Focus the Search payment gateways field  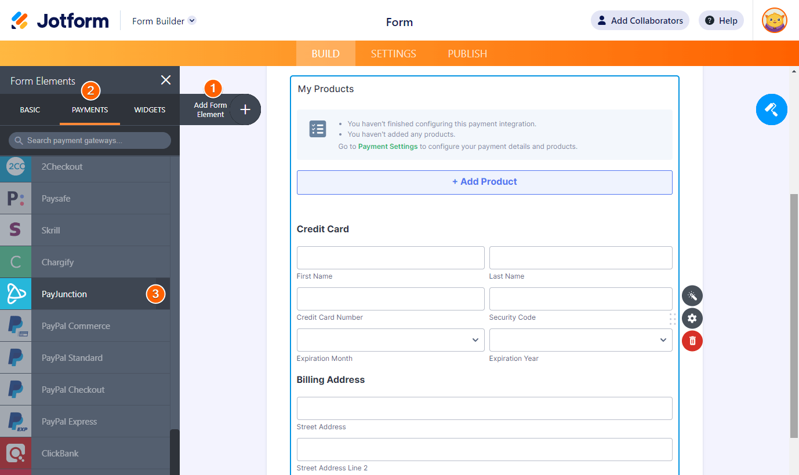pos(90,140)
